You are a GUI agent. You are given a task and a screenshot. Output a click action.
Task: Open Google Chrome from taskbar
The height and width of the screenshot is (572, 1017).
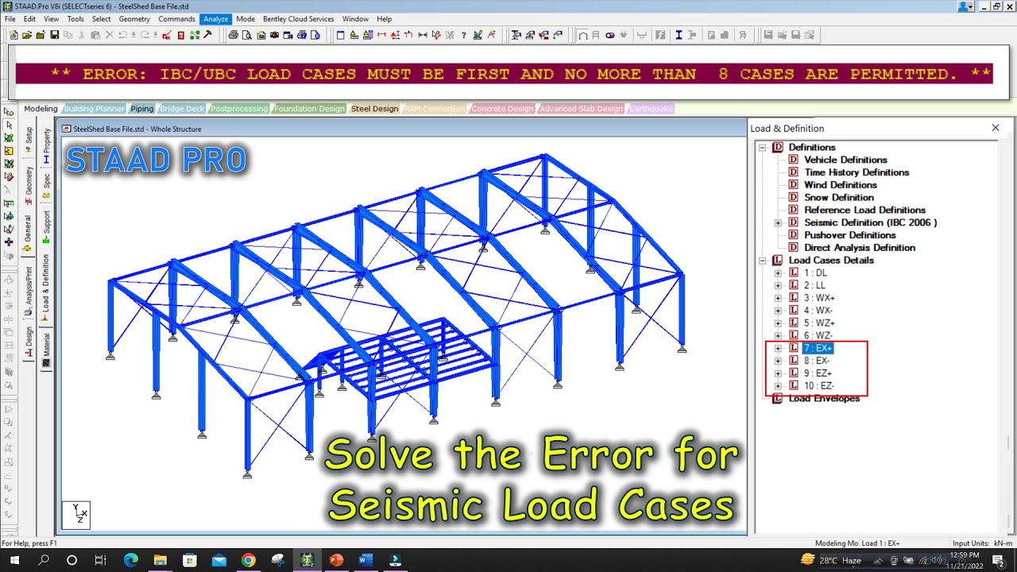[x=248, y=560]
